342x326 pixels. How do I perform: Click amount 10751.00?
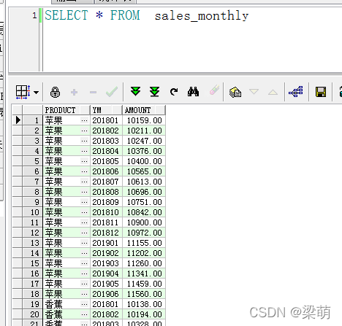[144, 202]
